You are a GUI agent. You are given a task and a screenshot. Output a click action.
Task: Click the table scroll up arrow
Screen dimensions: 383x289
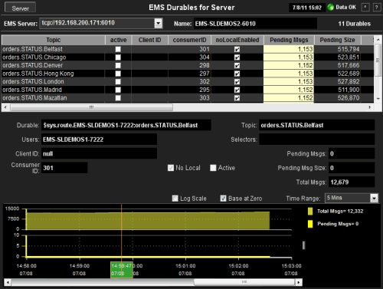378,40
